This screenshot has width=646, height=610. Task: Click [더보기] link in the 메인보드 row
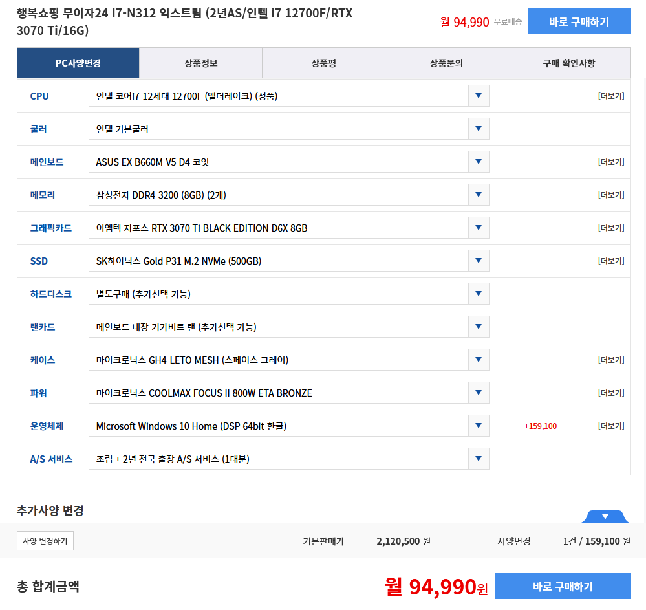click(x=611, y=162)
